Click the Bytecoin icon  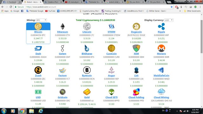tap(87, 70)
